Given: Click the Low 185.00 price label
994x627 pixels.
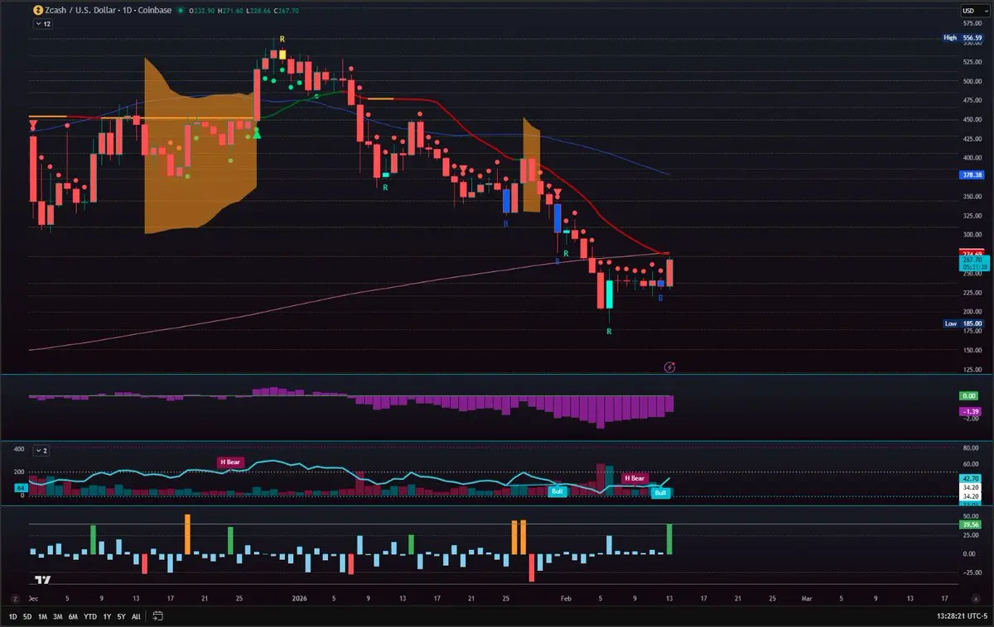Looking at the screenshot, I should point(963,323).
